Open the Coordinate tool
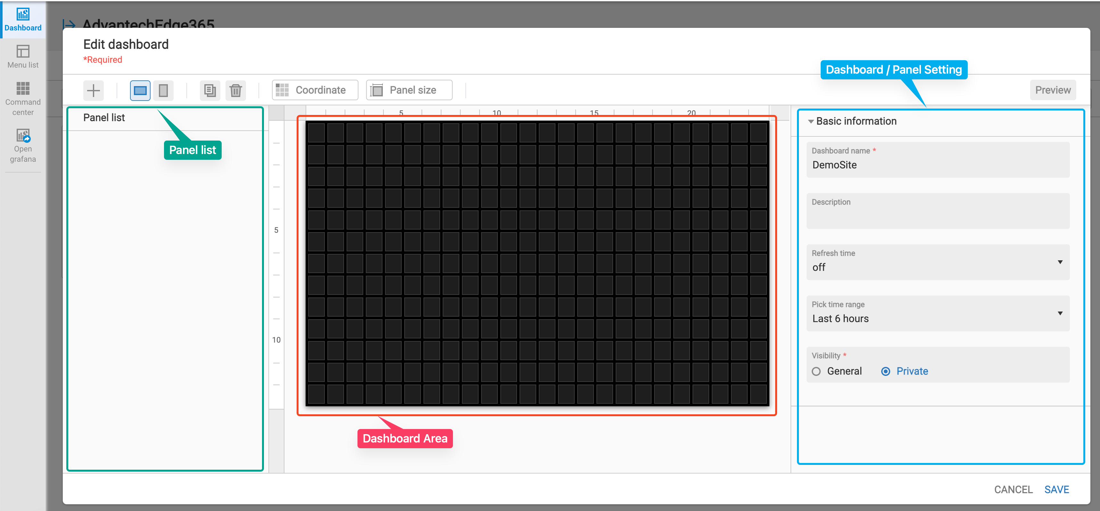Image resolution: width=1100 pixels, height=511 pixels. 315,90
